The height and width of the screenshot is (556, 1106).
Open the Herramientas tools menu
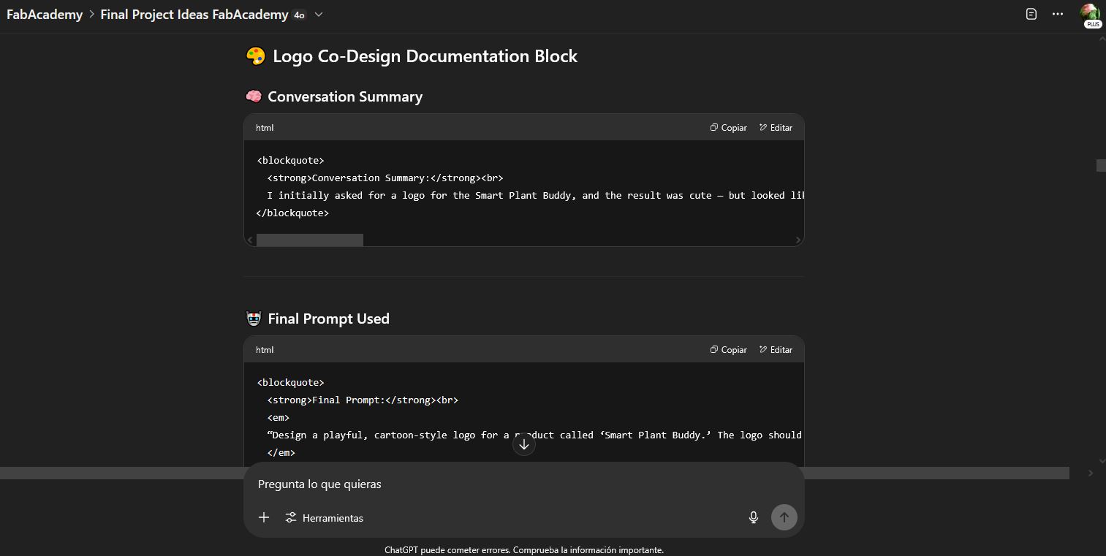pyautogui.click(x=325, y=517)
